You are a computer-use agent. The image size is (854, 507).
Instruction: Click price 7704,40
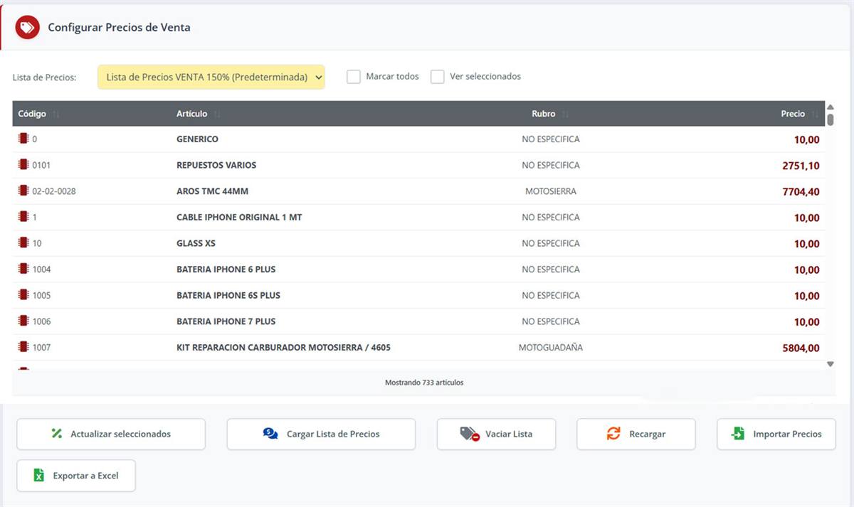coord(801,192)
